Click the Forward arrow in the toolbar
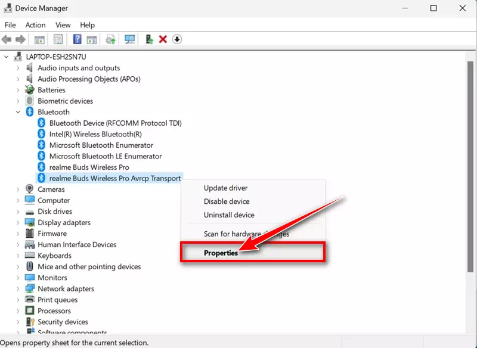This screenshot has height=348, width=477. [20, 39]
